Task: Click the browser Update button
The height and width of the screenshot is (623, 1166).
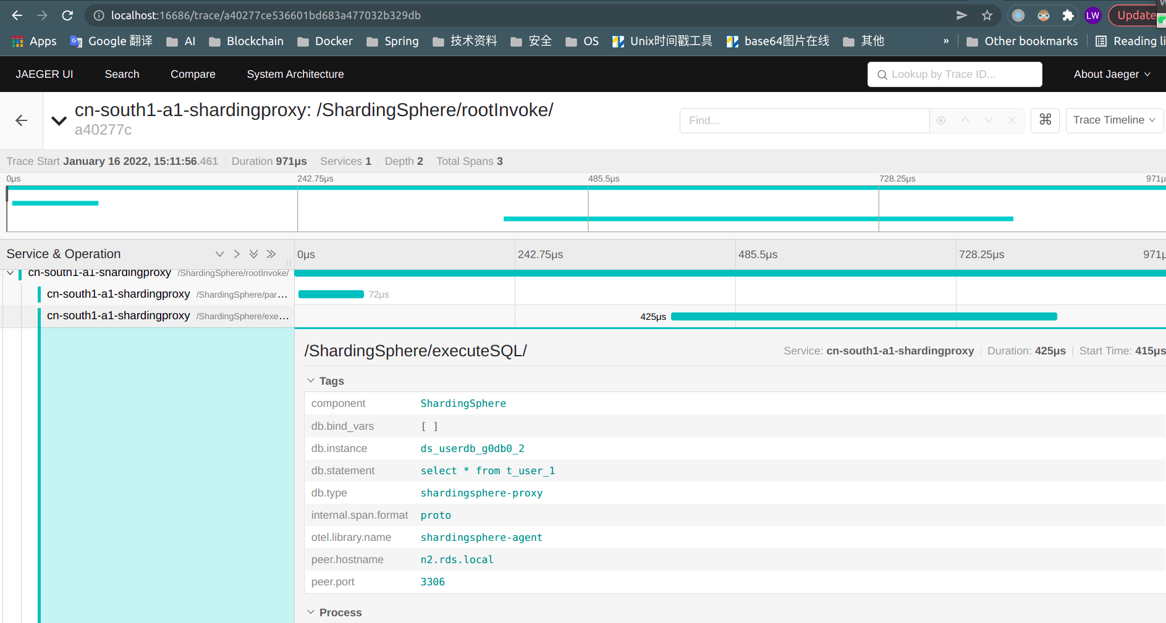Action: click(x=1136, y=15)
